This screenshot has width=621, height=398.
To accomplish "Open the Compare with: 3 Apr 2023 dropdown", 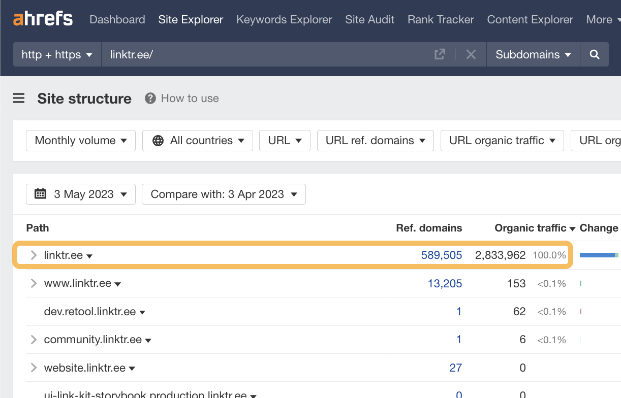I will tap(223, 194).
